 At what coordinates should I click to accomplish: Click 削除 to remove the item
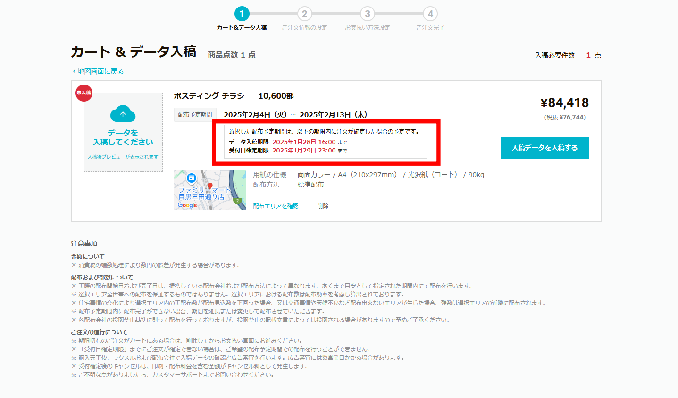323,205
